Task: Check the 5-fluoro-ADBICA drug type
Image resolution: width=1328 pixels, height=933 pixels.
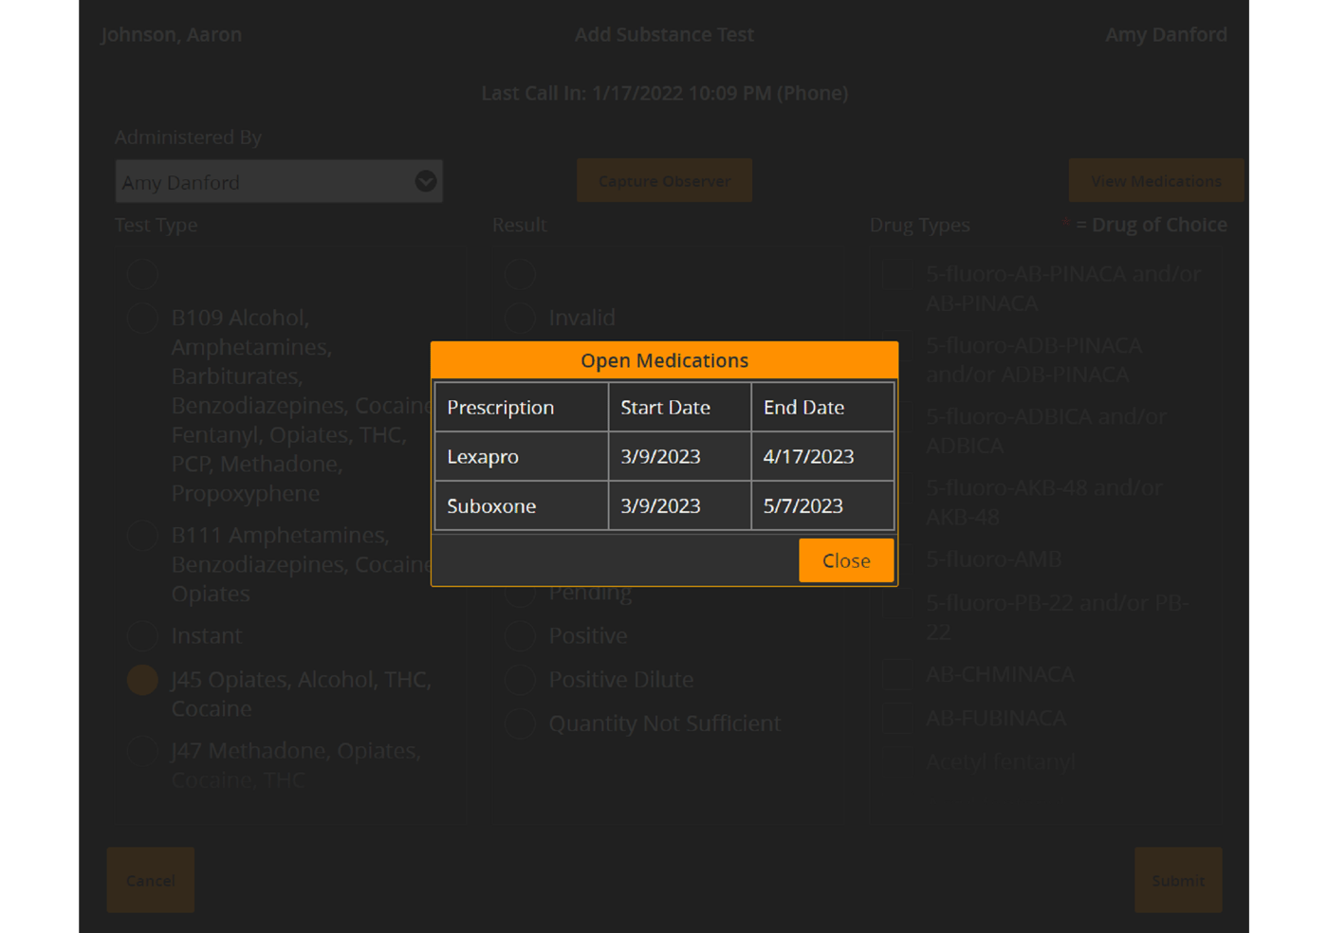Action: click(896, 417)
